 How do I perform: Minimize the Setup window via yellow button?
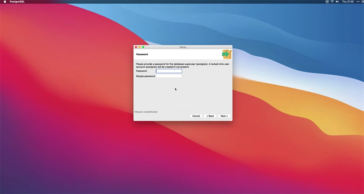click(139, 47)
